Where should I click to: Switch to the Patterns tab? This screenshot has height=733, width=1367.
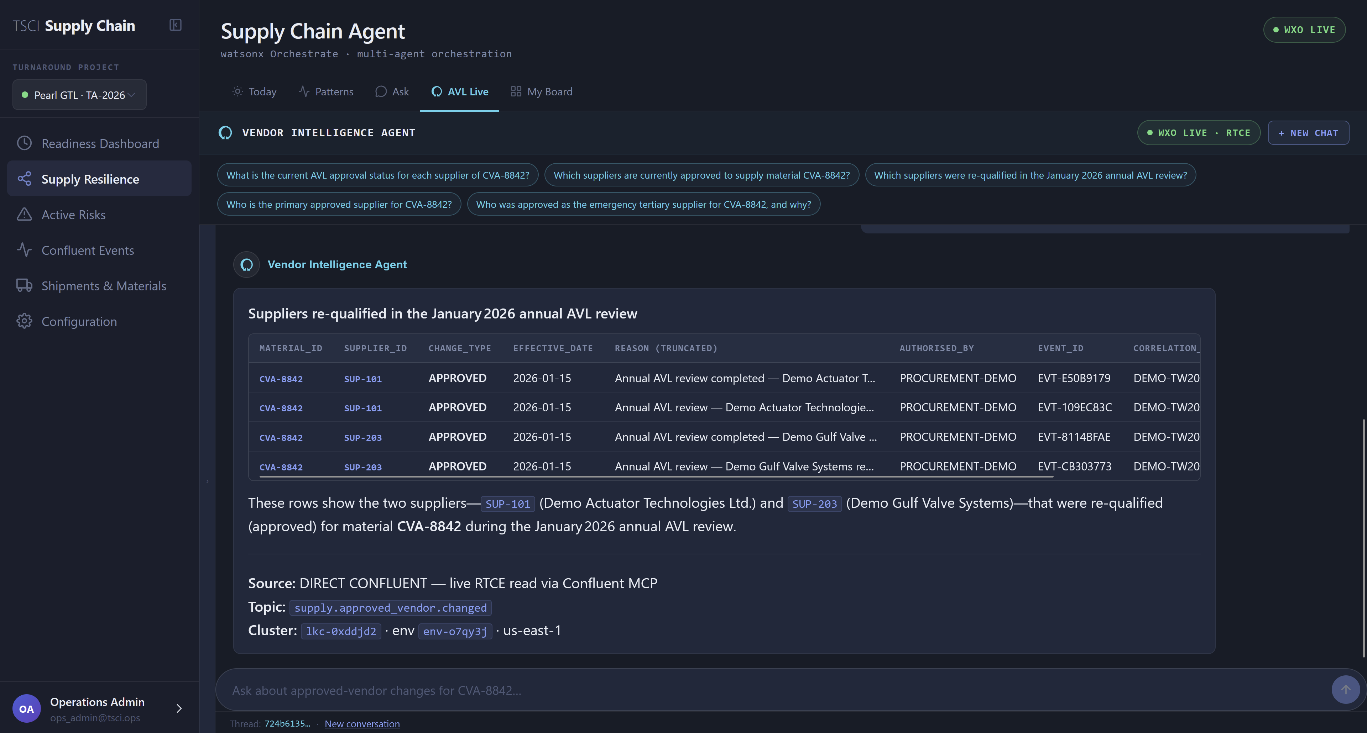click(x=326, y=92)
